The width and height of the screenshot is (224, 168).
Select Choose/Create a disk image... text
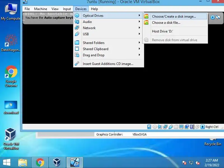tap(174, 17)
